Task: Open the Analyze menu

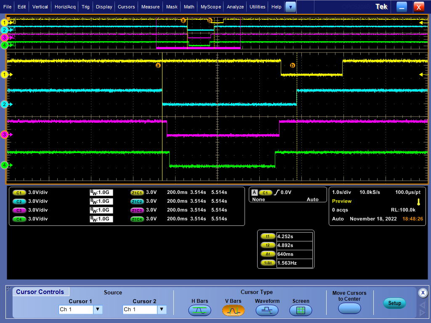Action: click(x=235, y=7)
